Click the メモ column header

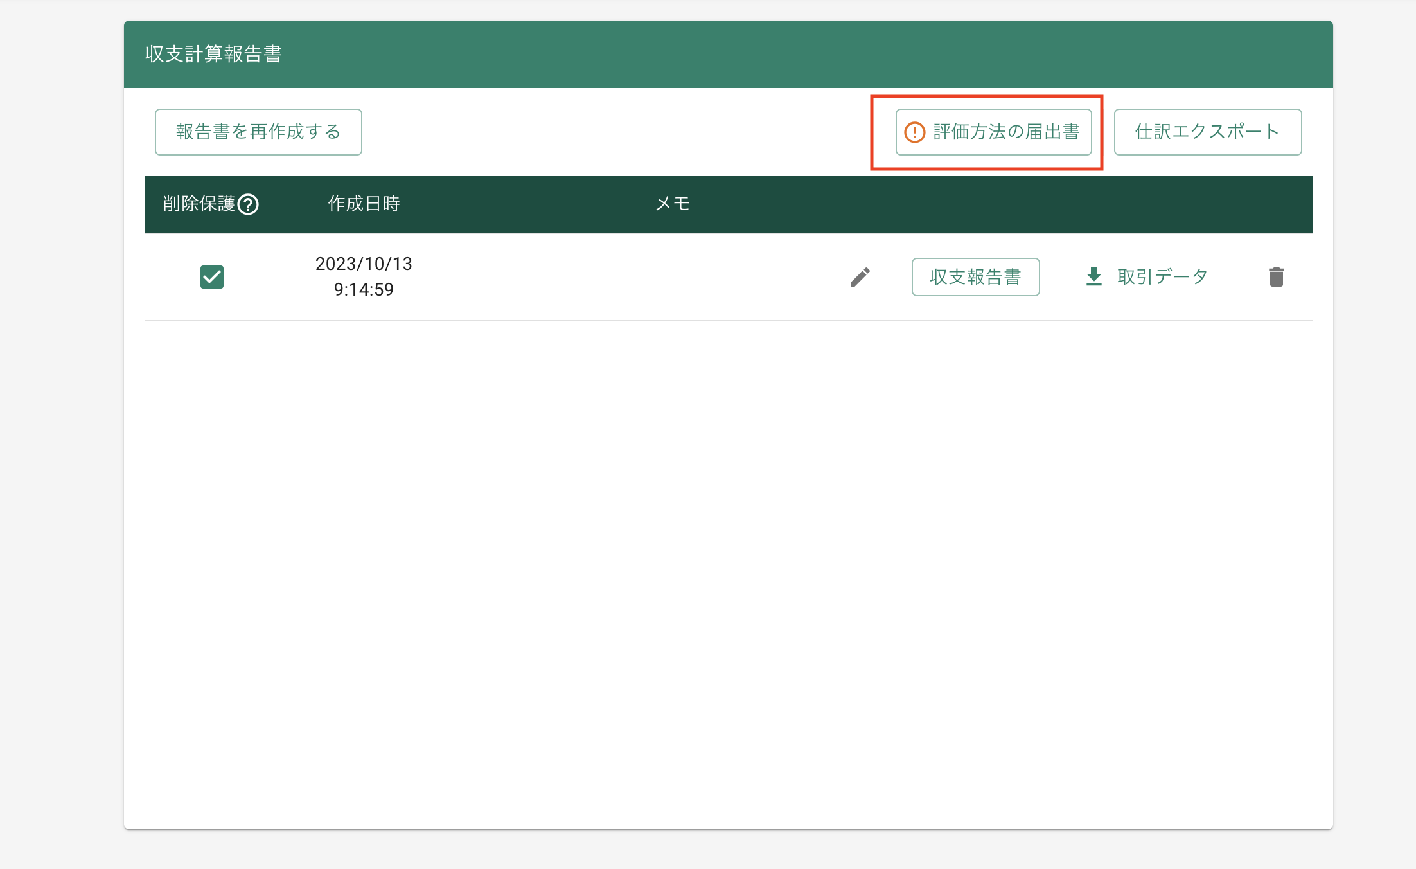(x=673, y=204)
